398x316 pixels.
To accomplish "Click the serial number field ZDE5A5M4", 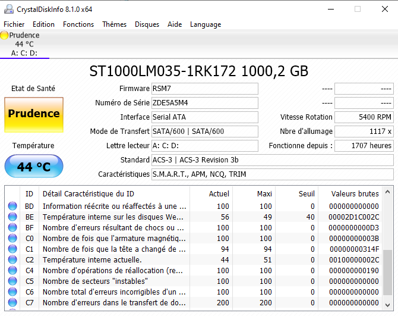I will pos(205,103).
